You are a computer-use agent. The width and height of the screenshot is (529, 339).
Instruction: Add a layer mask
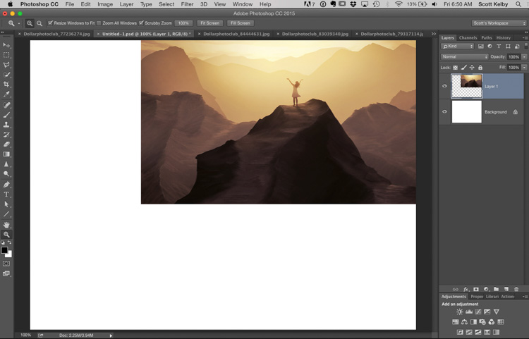point(475,289)
